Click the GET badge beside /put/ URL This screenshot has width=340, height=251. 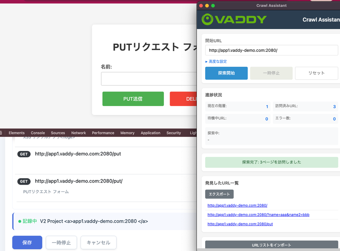click(x=23, y=181)
